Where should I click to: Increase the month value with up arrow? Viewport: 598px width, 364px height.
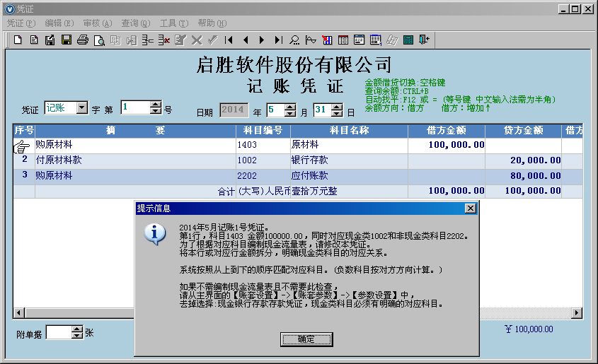[290, 107]
